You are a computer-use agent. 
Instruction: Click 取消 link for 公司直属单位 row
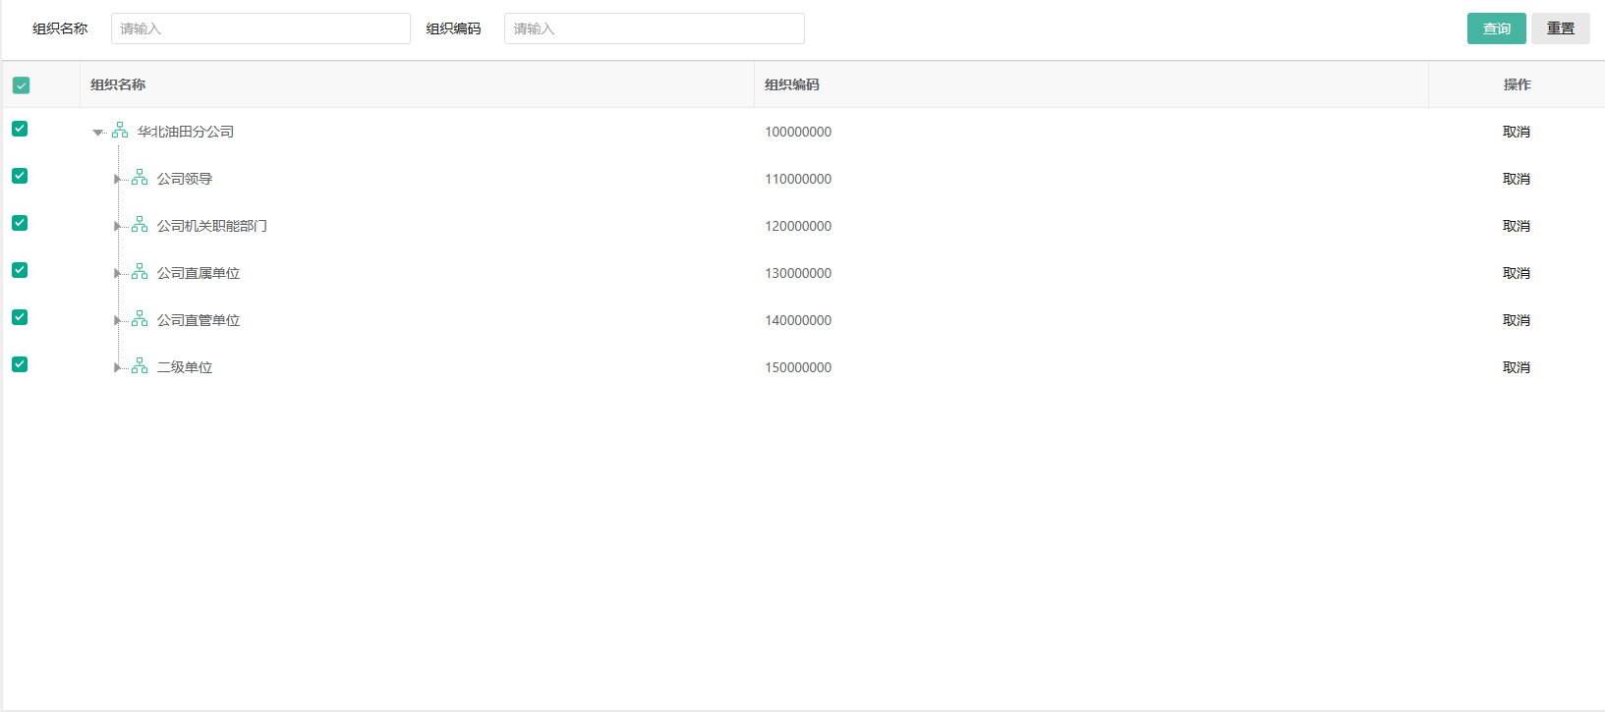(x=1516, y=273)
